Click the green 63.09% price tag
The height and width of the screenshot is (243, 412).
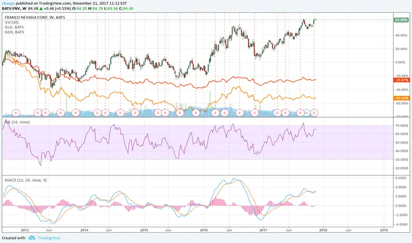(x=401, y=20)
